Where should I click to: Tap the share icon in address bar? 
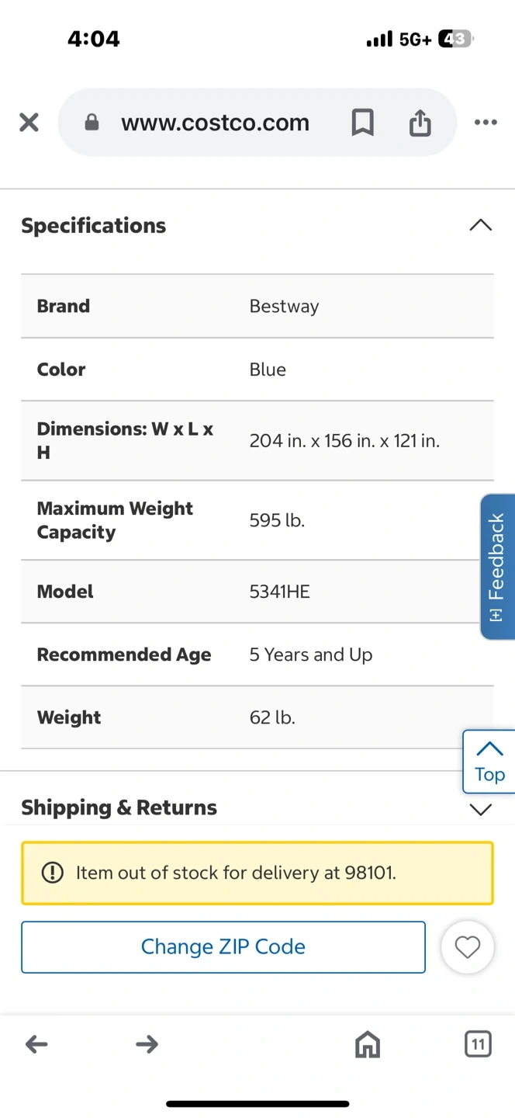(420, 123)
